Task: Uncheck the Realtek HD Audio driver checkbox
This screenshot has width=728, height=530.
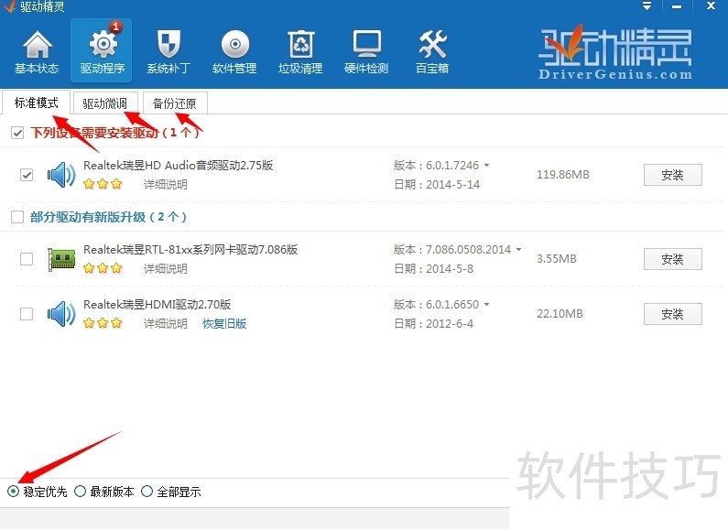Action: [x=27, y=175]
